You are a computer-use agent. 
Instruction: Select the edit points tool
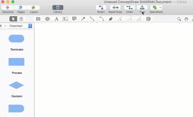(120, 19)
